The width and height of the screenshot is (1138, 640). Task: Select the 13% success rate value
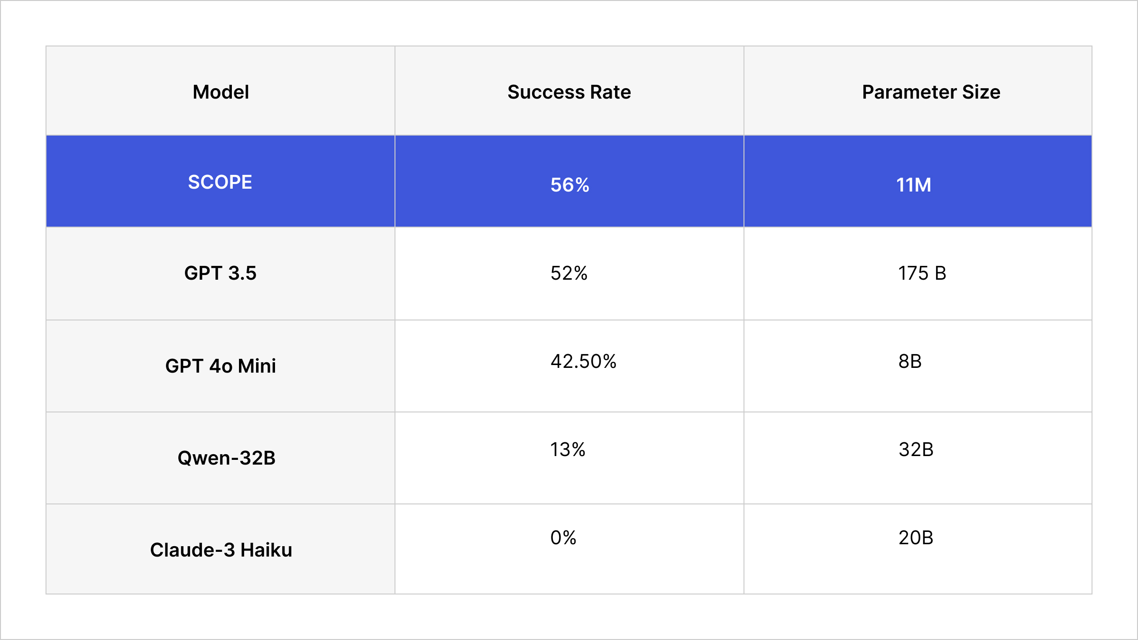(568, 449)
